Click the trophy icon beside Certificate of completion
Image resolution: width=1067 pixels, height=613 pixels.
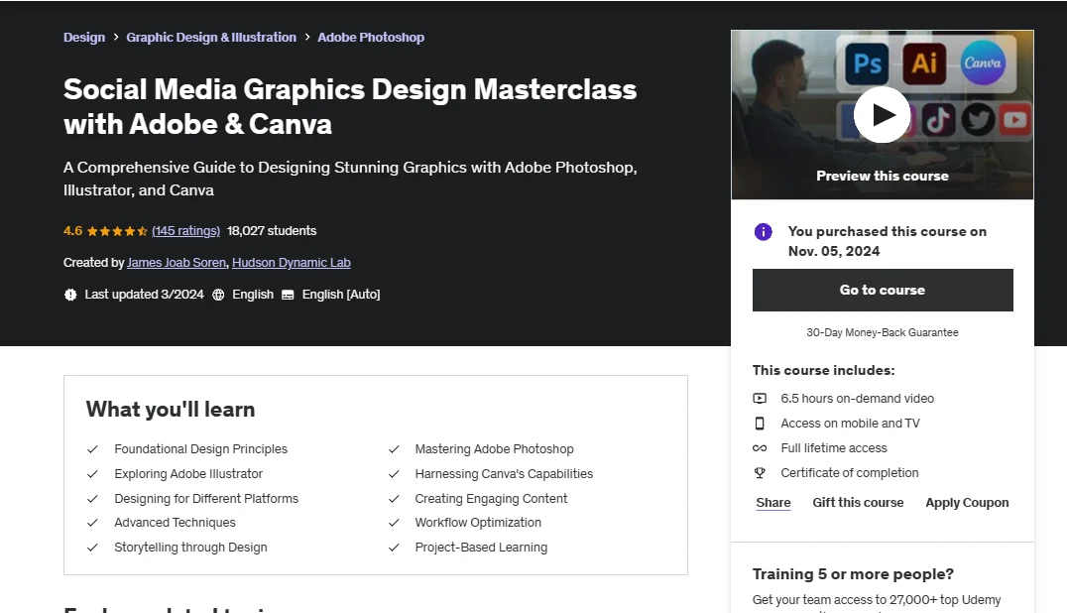tap(760, 473)
